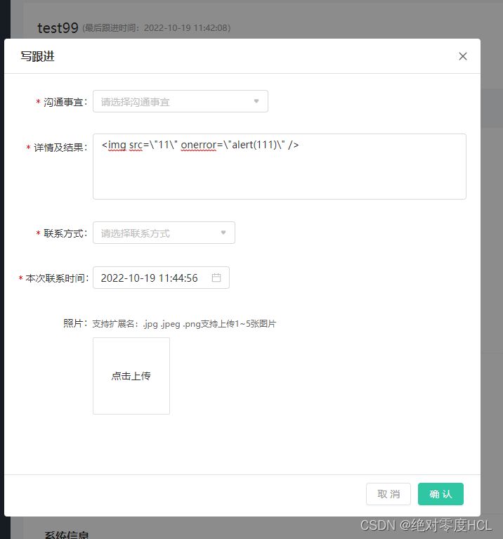Click the 联系方式 field label
This screenshot has width=503, height=539.
click(x=65, y=233)
